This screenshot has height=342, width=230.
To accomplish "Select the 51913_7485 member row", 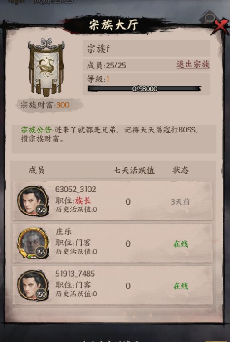I will [113, 285].
